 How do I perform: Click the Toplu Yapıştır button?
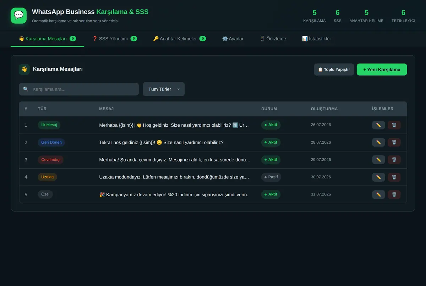click(x=334, y=70)
